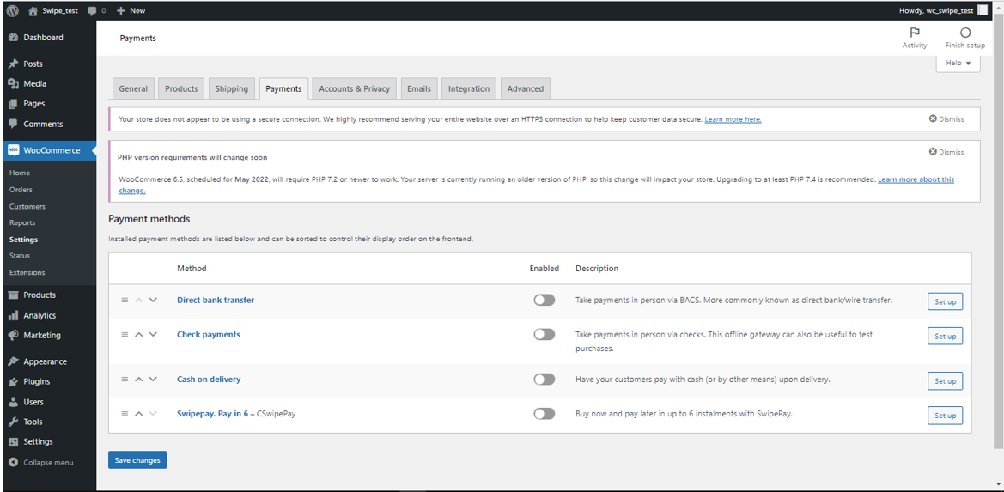Click the Media library icon

click(13, 84)
